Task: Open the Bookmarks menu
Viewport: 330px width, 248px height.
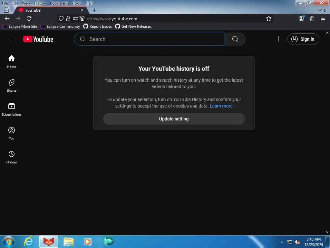Action: [59, 3]
